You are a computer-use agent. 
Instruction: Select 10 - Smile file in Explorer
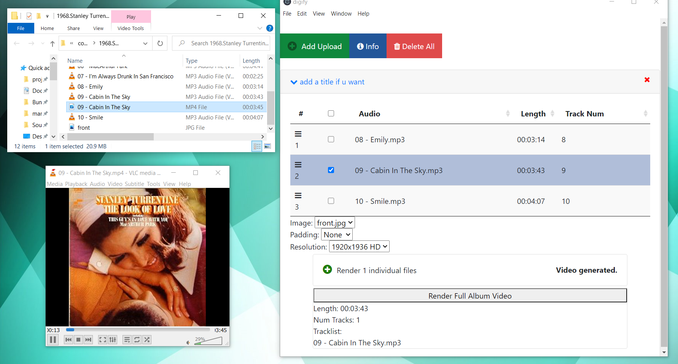[166, 117]
